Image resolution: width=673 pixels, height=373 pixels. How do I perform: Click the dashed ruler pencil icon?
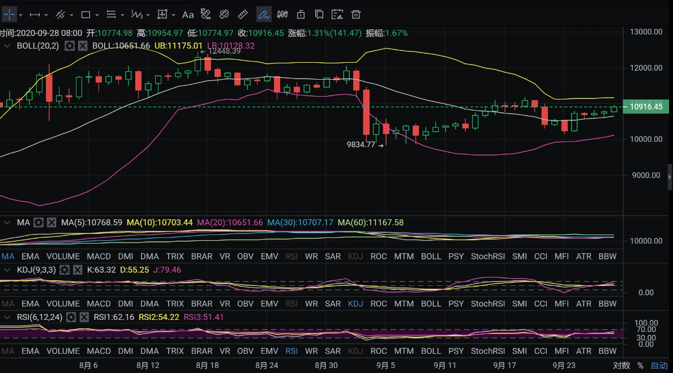(x=205, y=15)
